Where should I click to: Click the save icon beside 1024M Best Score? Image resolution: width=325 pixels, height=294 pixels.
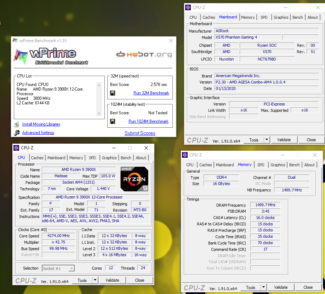pyautogui.click(x=113, y=121)
